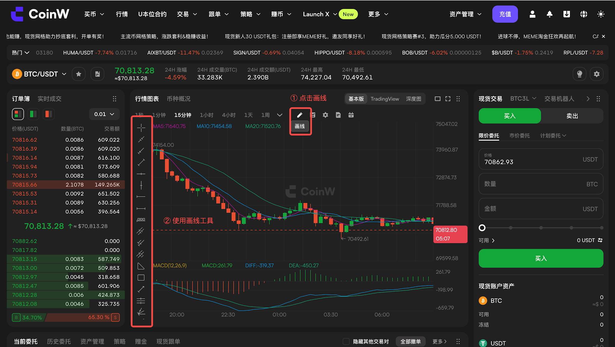
Task: Open the 历史委托 tab
Action: (x=59, y=341)
